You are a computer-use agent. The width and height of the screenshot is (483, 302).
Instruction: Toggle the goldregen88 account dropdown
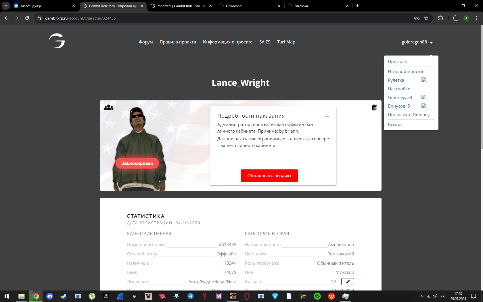click(417, 42)
